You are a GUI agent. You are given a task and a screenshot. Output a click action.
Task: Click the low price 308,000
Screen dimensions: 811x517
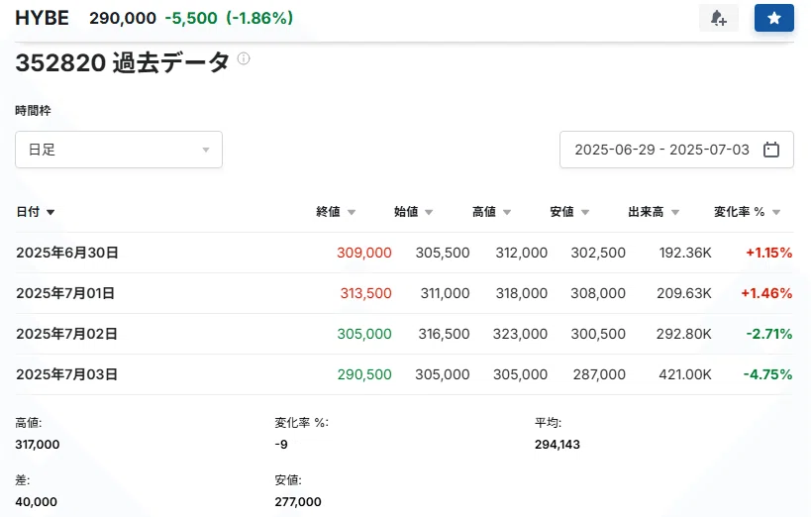(598, 293)
